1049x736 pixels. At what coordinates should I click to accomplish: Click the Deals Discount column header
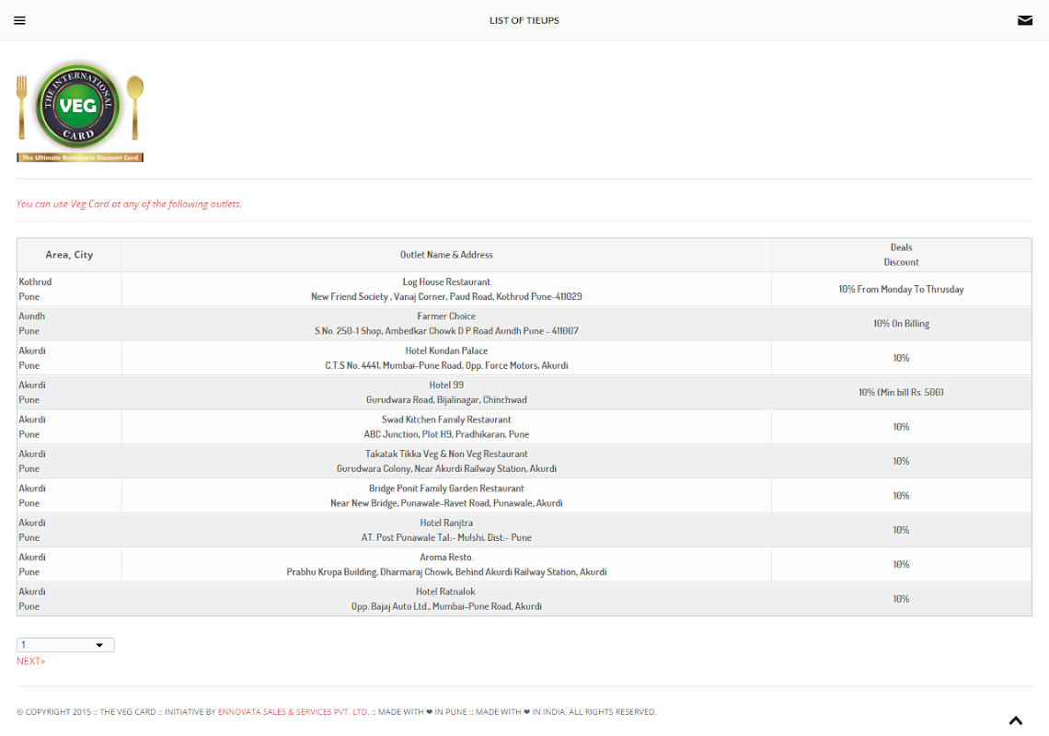coord(901,255)
